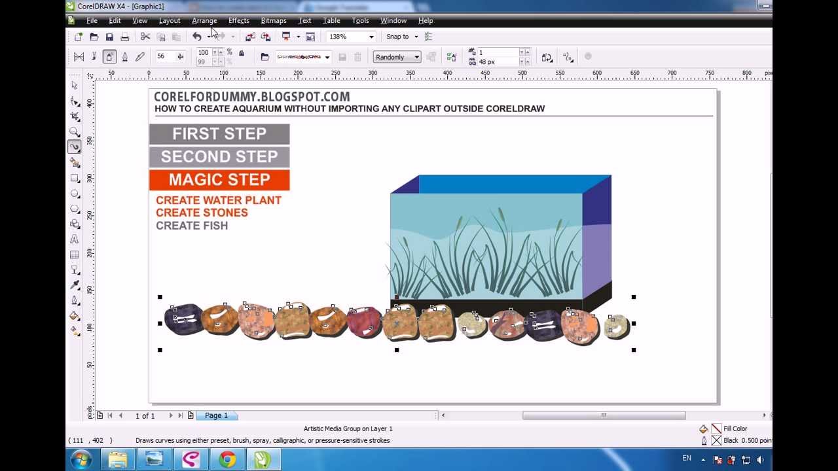Open the Randomly spray order dropdown
Screen dimensions: 838x471
[x=397, y=57]
